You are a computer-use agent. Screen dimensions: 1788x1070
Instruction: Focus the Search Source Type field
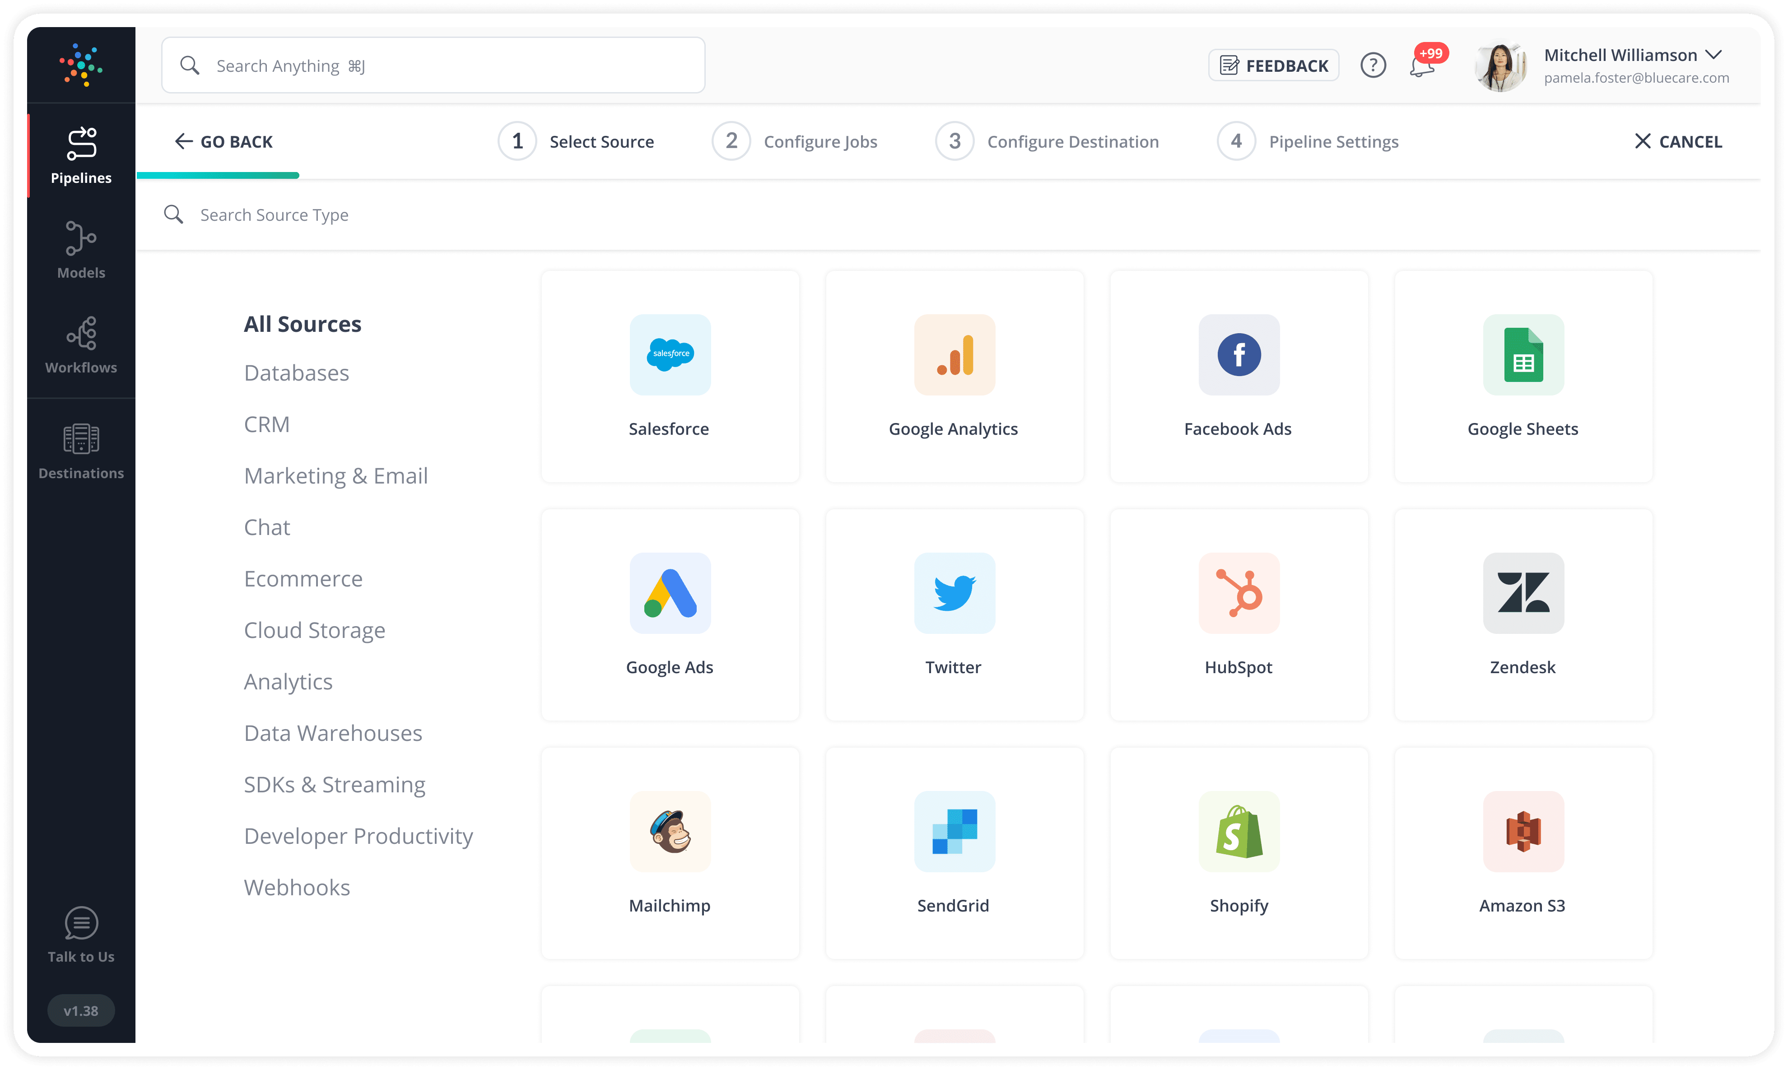click(x=948, y=215)
